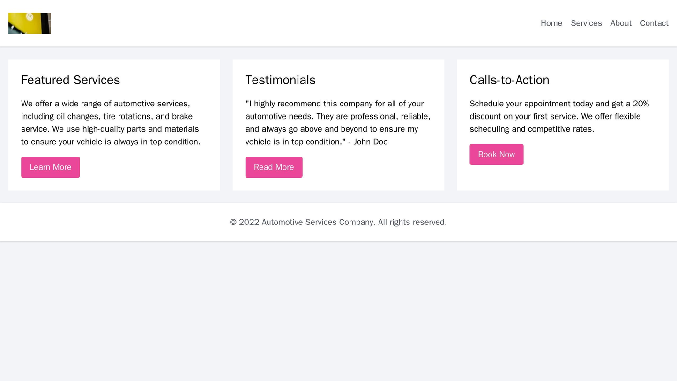Click the Read More button
The height and width of the screenshot is (381, 677).
(x=274, y=167)
